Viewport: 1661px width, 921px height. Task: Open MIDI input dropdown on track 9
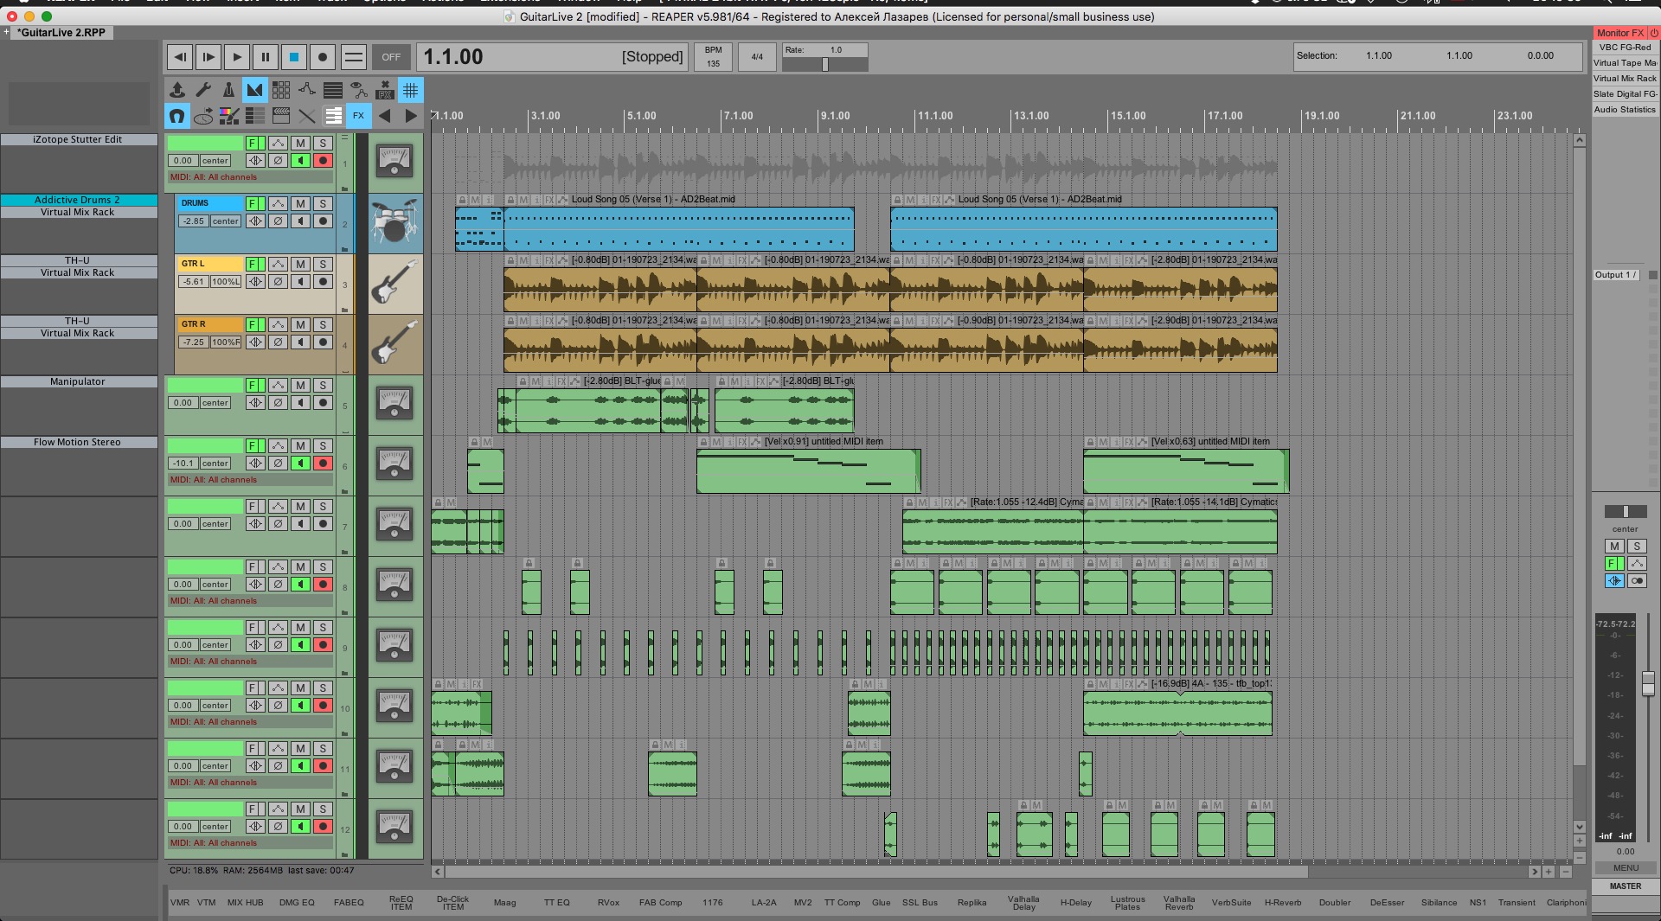[x=250, y=662]
